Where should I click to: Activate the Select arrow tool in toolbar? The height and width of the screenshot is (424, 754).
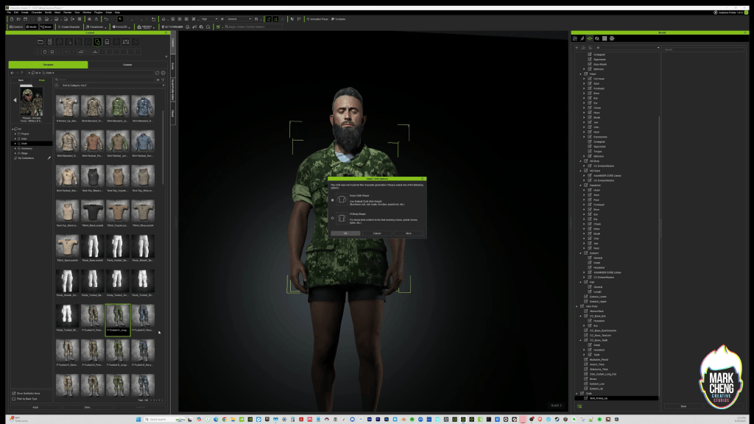[x=120, y=19]
